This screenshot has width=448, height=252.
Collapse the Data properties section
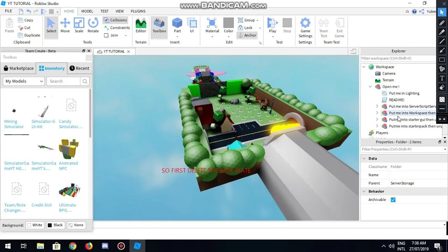364,159
